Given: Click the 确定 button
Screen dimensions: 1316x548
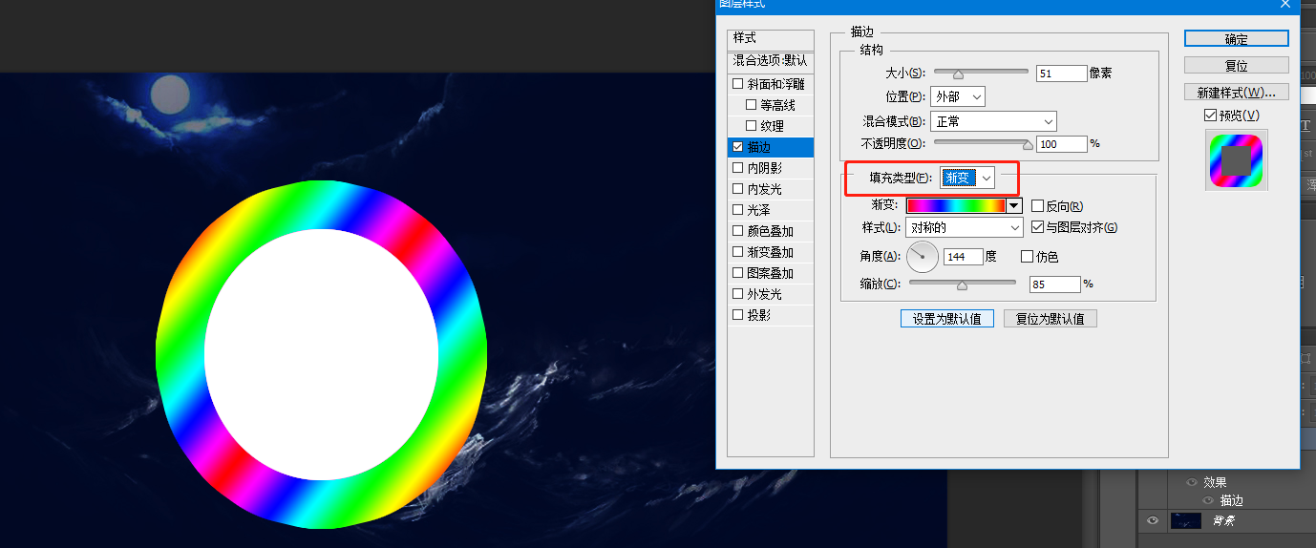Looking at the screenshot, I should click(x=1237, y=38).
